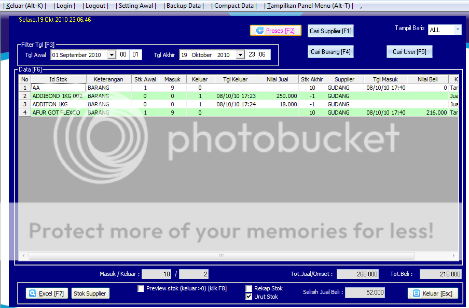Enable the Rekap Stok checkbox

tap(249, 289)
